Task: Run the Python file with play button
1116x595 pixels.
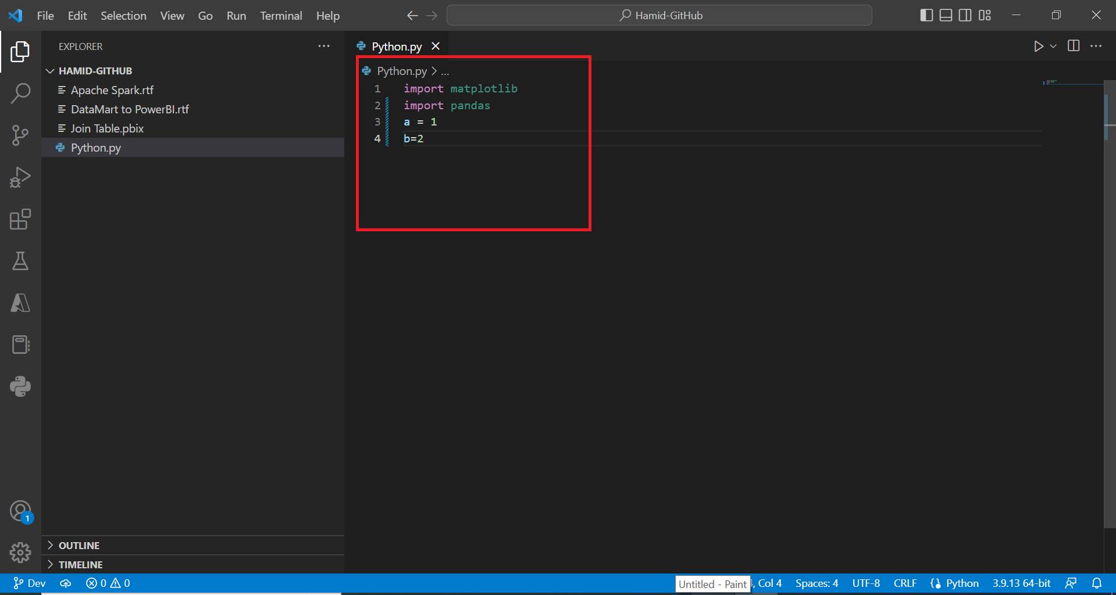Action: [1038, 46]
